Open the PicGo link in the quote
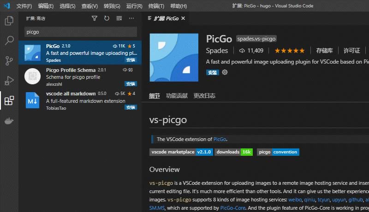Image resolution: width=369 pixels, height=212 pixels. [x=220, y=139]
